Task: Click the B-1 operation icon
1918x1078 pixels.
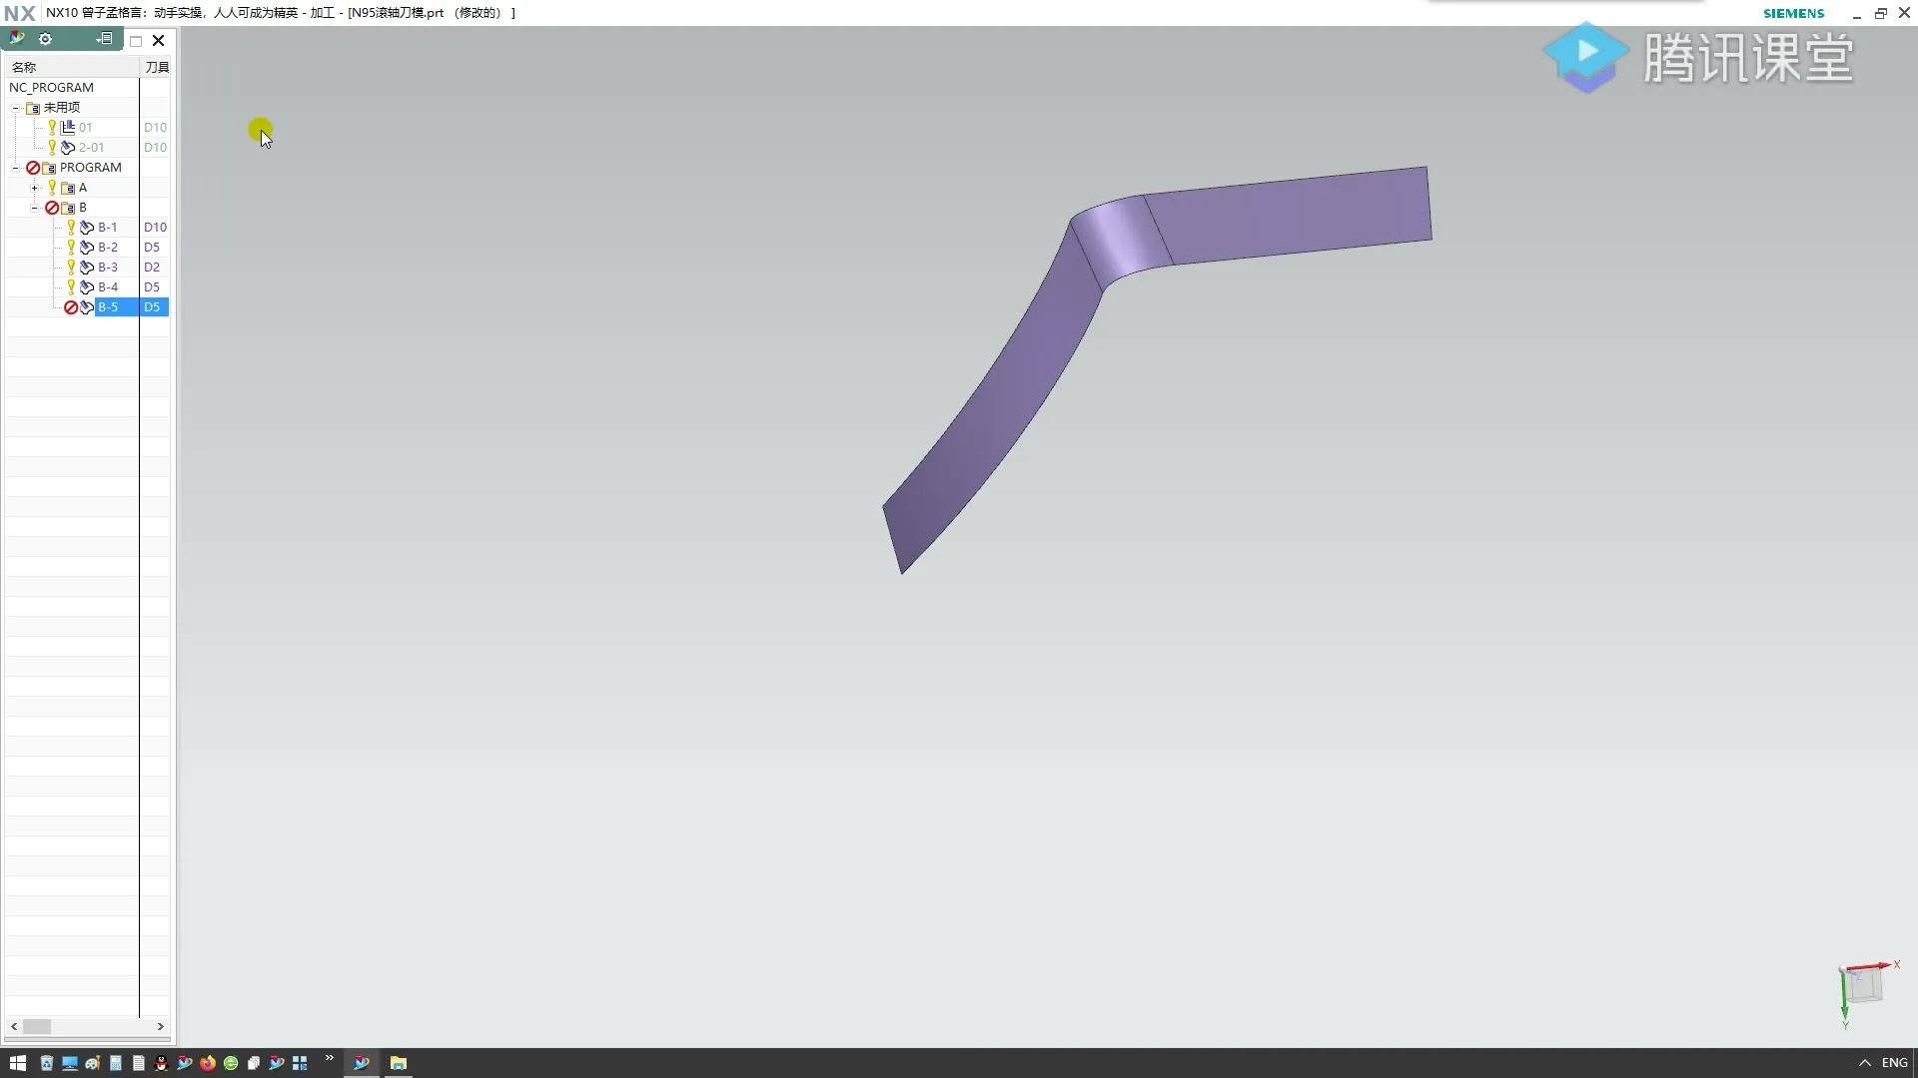Action: tap(87, 228)
